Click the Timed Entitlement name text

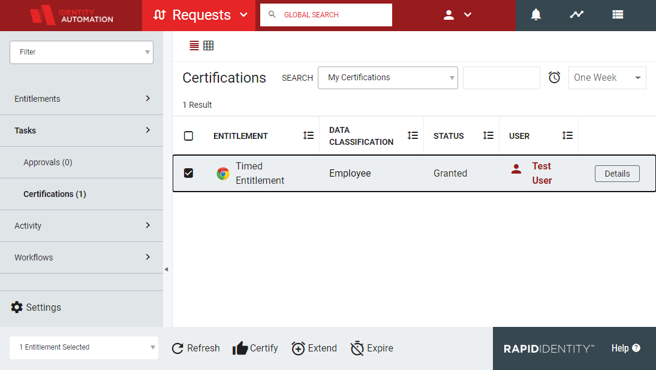tap(260, 173)
